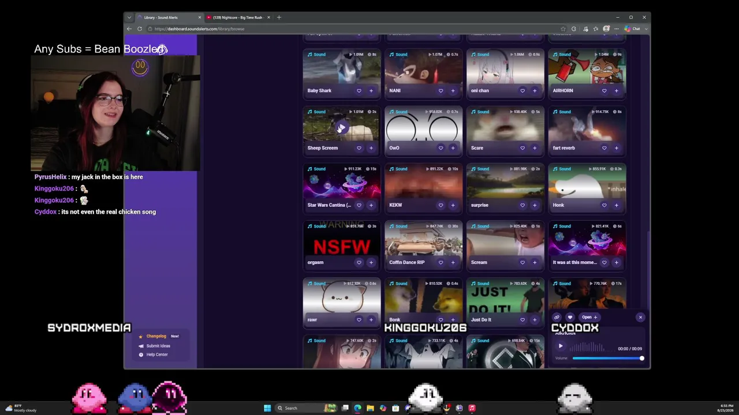Favorite the Scream sound
The height and width of the screenshot is (415, 739).
pos(522,262)
